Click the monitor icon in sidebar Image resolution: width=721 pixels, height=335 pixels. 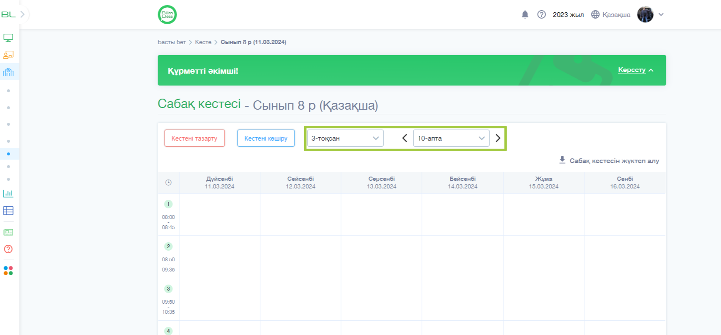tap(8, 38)
